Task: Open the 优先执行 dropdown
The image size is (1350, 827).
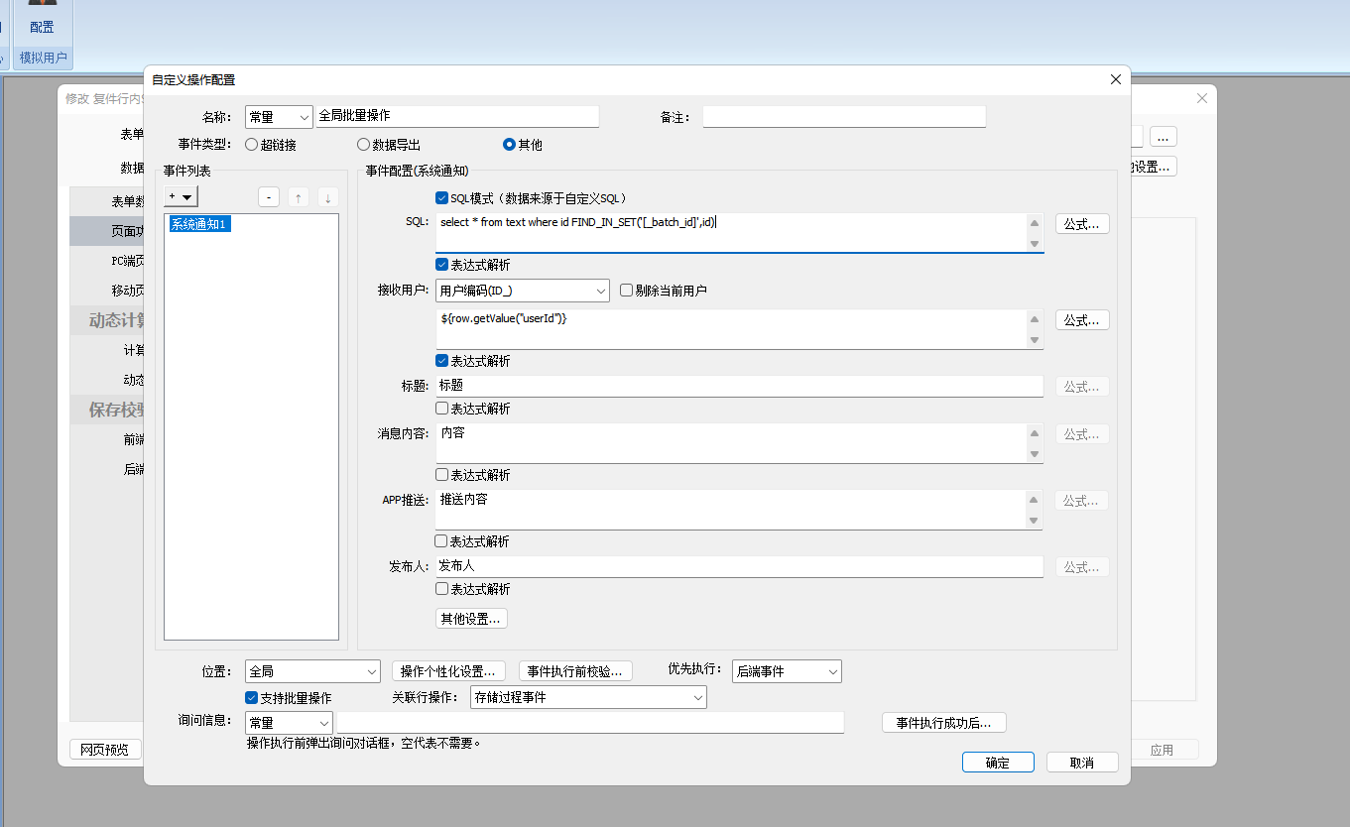Action: 787,671
